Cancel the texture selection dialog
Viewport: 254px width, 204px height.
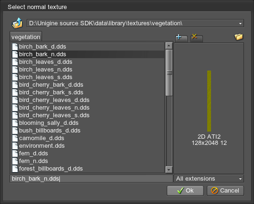[225, 191]
